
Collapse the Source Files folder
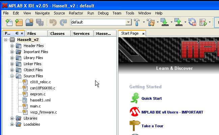click(12, 76)
